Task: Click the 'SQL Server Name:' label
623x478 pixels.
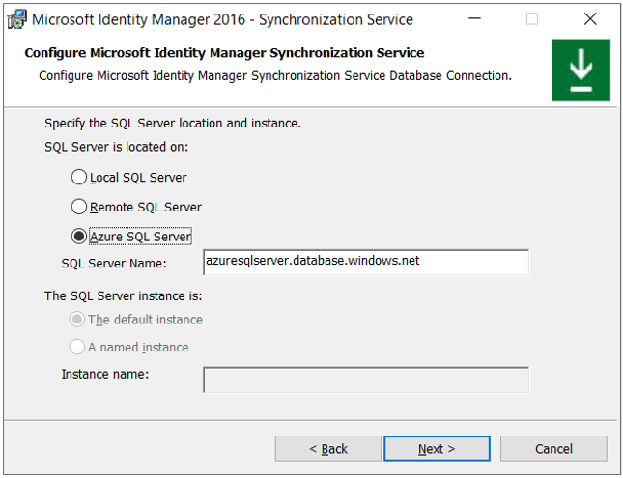Action: point(114,264)
